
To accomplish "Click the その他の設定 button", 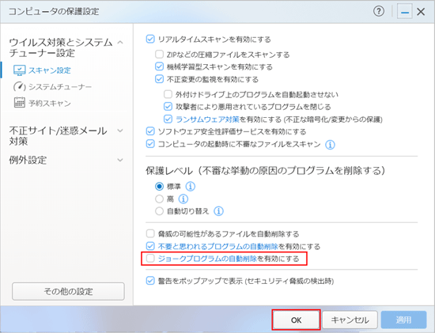I will point(68,291).
